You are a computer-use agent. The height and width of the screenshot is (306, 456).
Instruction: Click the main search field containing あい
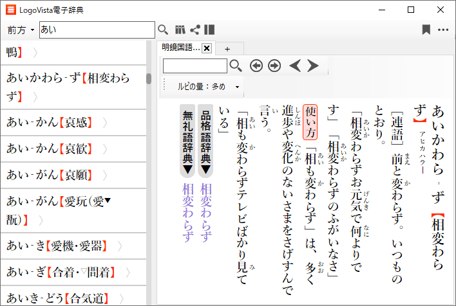click(x=97, y=30)
